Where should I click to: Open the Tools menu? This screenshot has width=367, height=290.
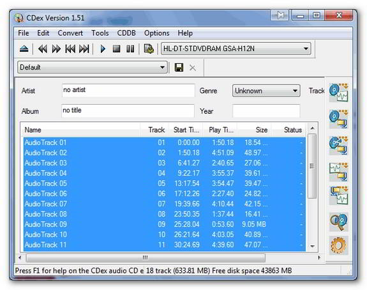tap(100, 33)
